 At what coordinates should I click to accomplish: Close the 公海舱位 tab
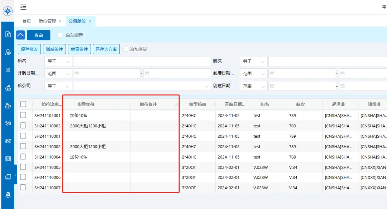pos(90,21)
